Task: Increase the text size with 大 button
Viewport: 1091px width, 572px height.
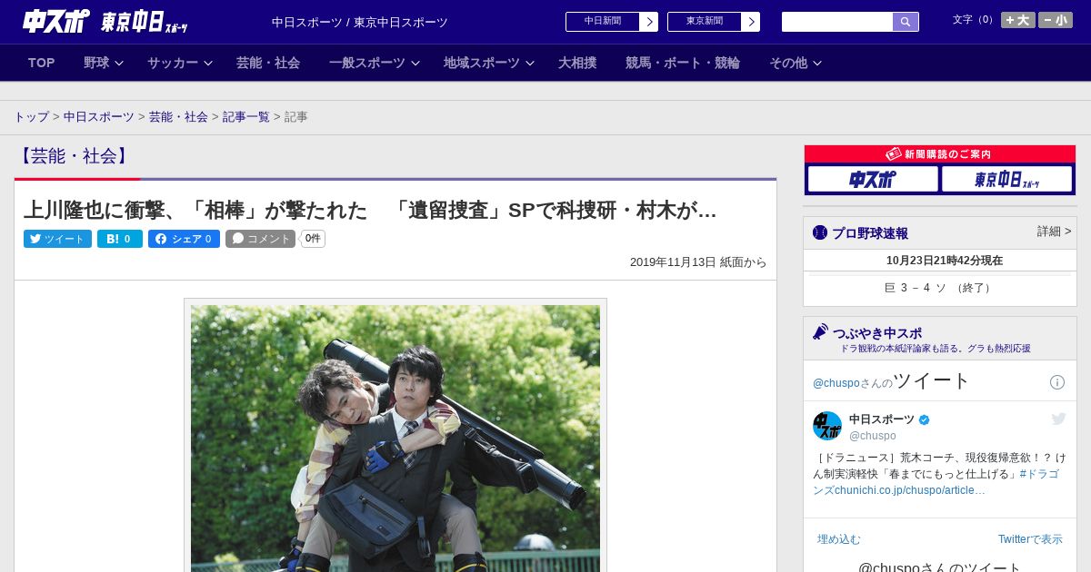Action: [x=1018, y=20]
